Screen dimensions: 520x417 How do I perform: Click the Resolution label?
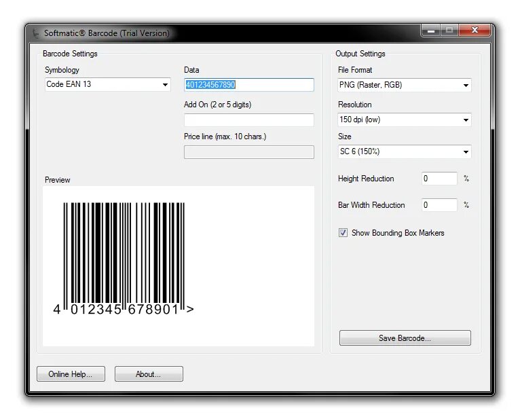tap(354, 105)
